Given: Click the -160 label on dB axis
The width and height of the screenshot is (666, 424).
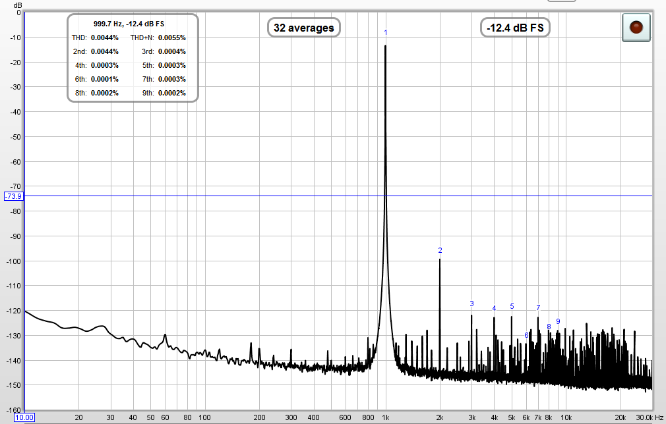Looking at the screenshot, I should click(14, 410).
